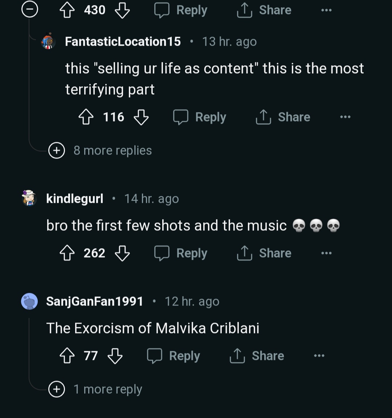
Task: Upvote the top comment with 430 votes
Action: [x=67, y=10]
